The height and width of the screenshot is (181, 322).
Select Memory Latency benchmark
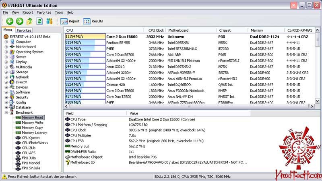(35, 133)
